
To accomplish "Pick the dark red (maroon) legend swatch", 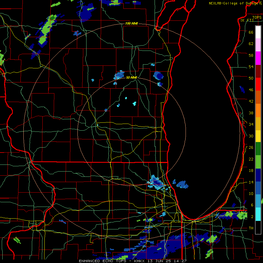I will coord(258,71).
